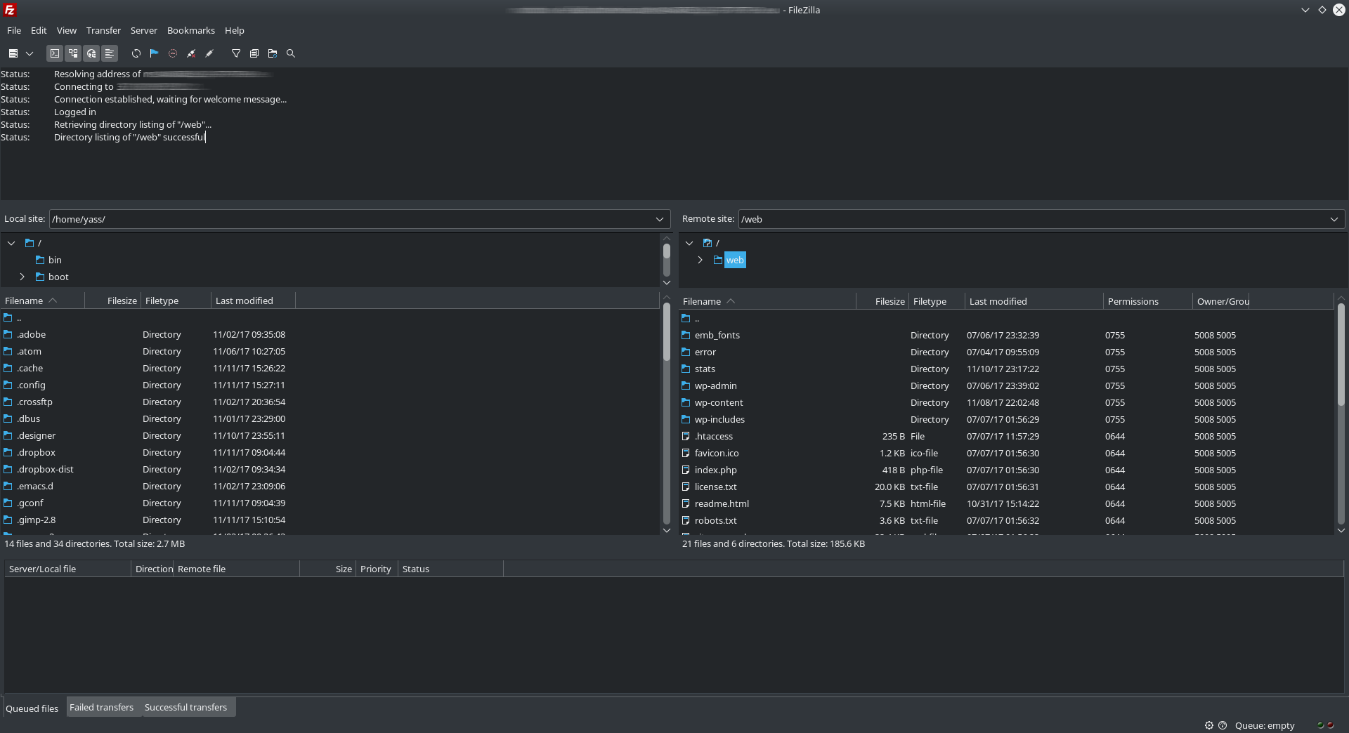Select the local .dropbox folder icon
Screen dimensions: 1349x733
pos(8,452)
